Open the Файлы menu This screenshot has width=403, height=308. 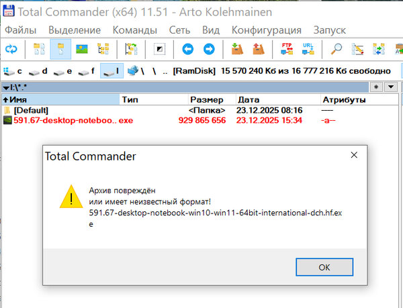(21, 30)
